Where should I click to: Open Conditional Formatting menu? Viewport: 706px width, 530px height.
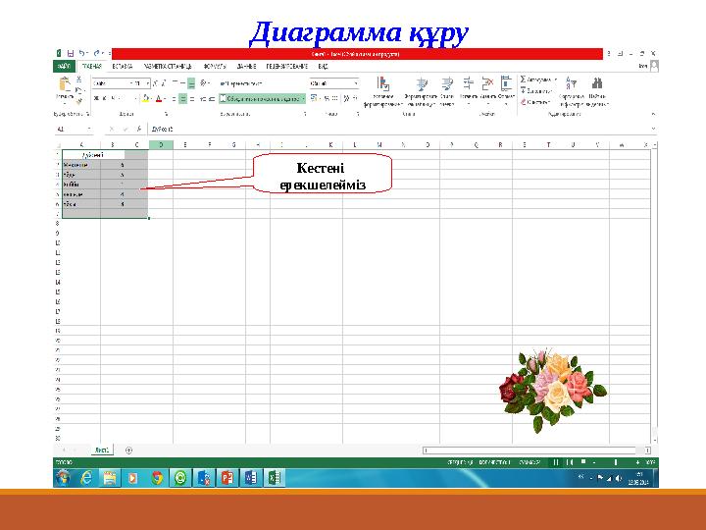(x=383, y=91)
